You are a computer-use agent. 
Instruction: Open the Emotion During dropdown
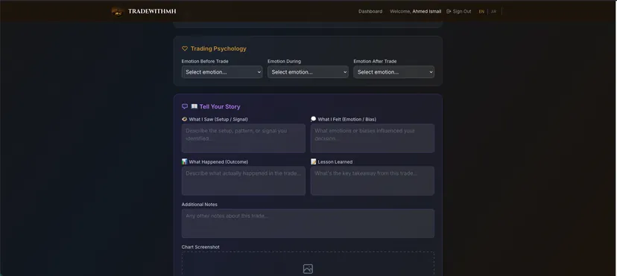[x=308, y=72]
